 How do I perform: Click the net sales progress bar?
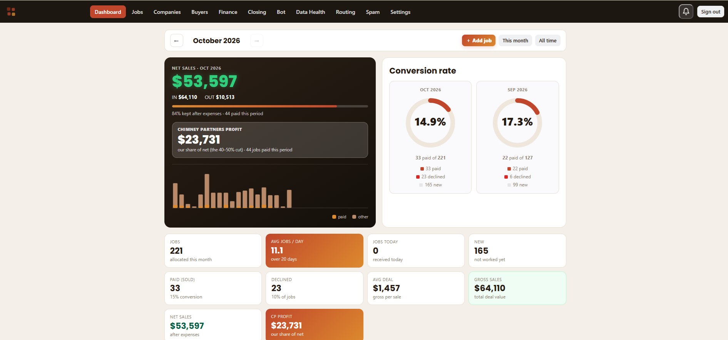(270, 106)
